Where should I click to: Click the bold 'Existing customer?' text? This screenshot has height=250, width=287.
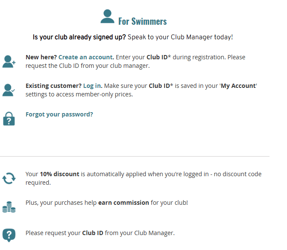(x=53, y=86)
